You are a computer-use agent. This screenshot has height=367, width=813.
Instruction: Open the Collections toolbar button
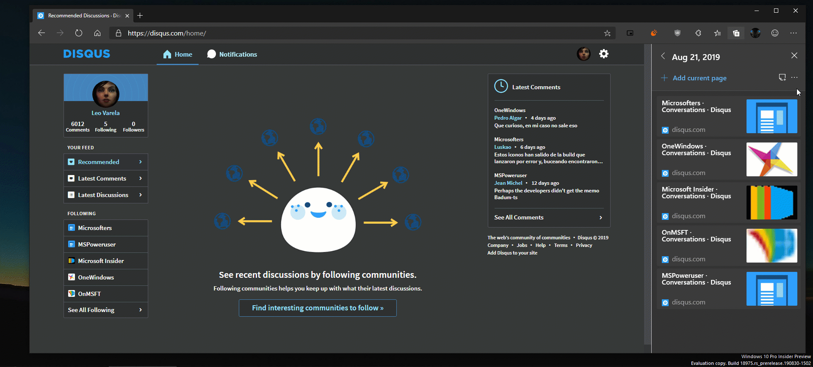736,33
